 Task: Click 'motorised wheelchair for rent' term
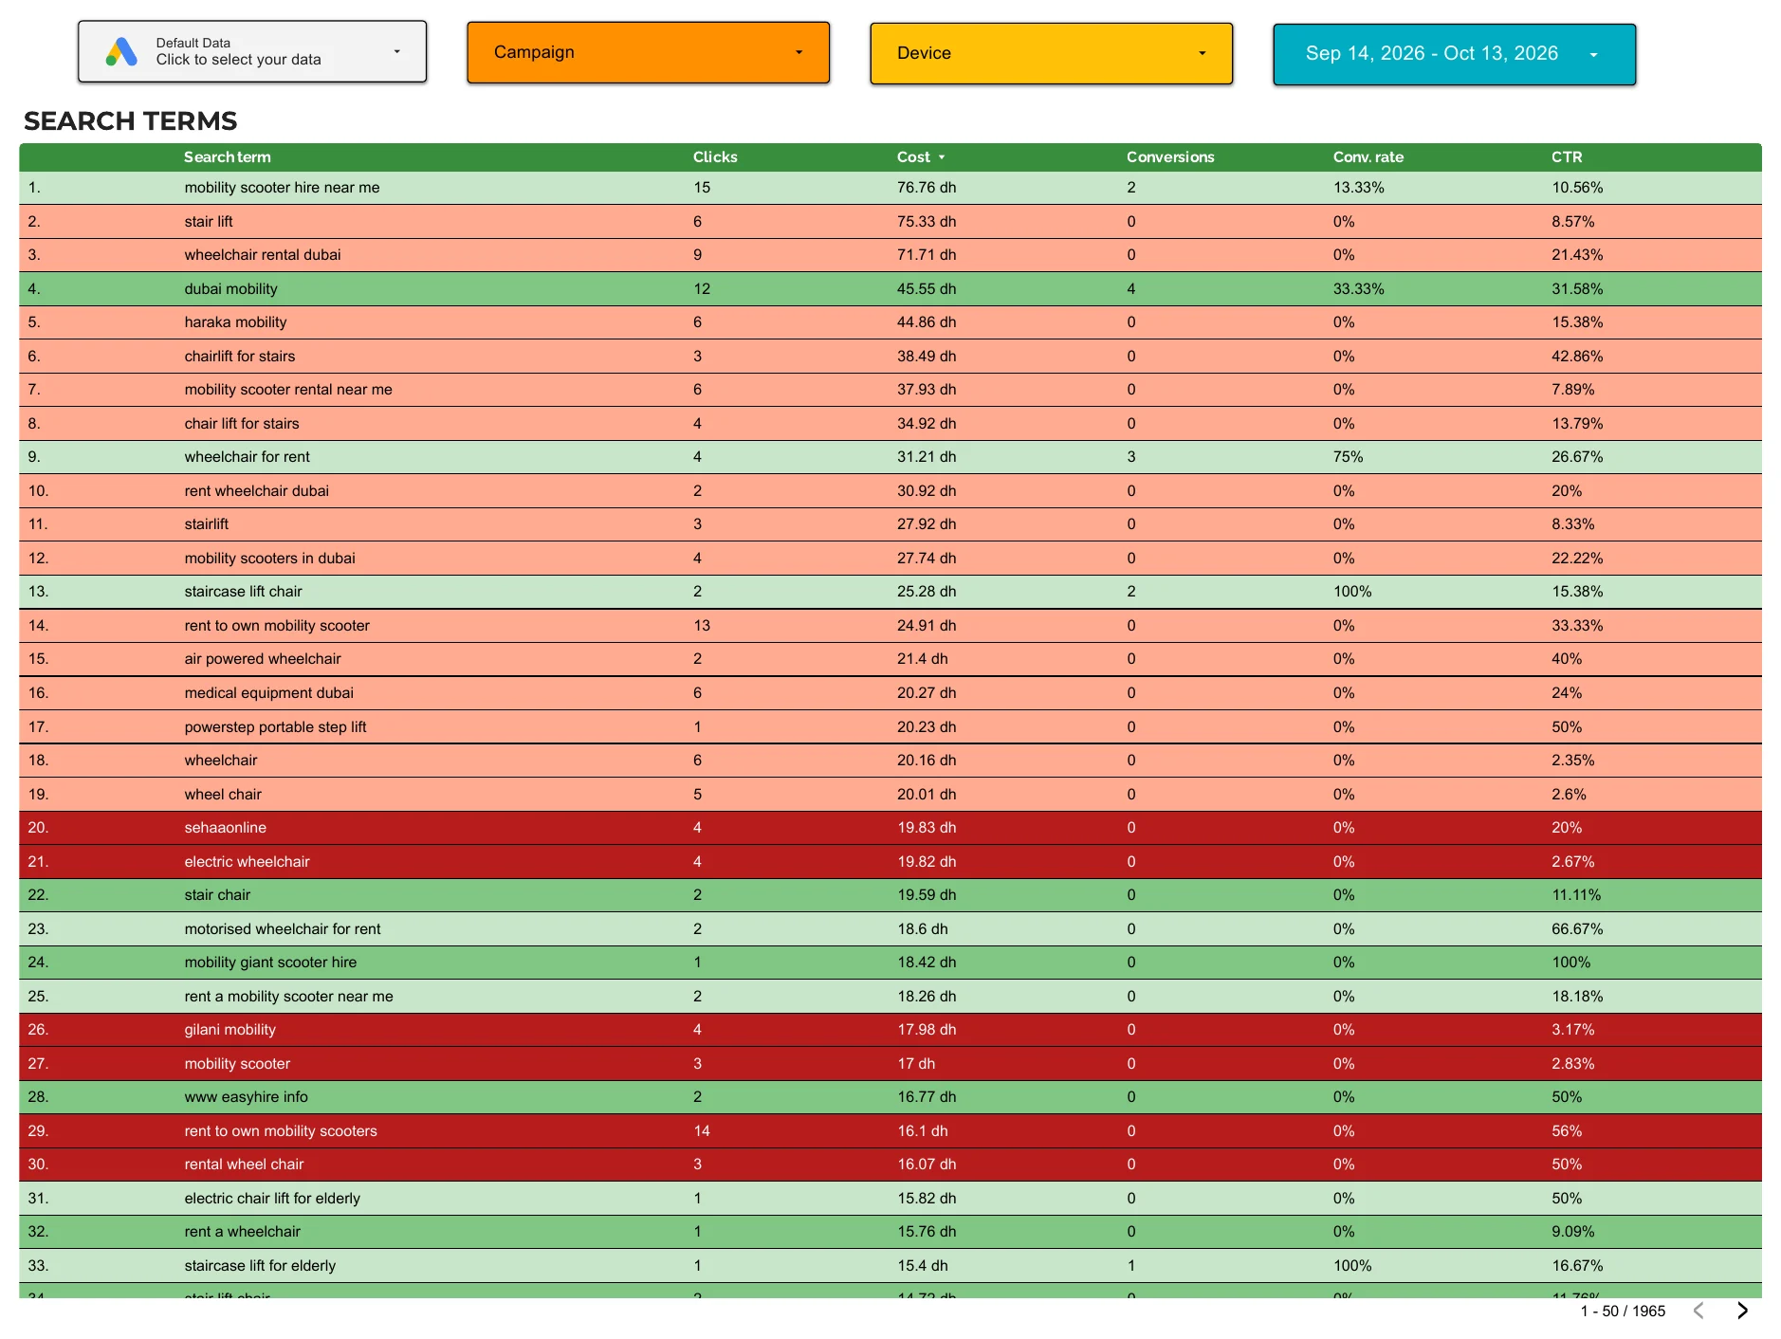tap(283, 929)
